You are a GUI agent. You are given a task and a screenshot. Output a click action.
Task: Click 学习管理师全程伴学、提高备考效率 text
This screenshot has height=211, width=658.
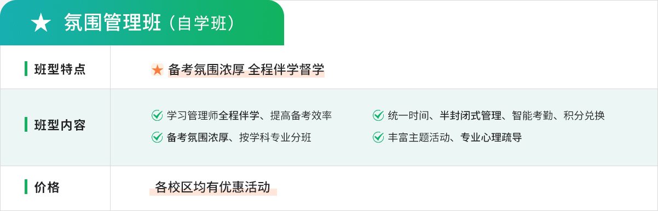pos(250,115)
